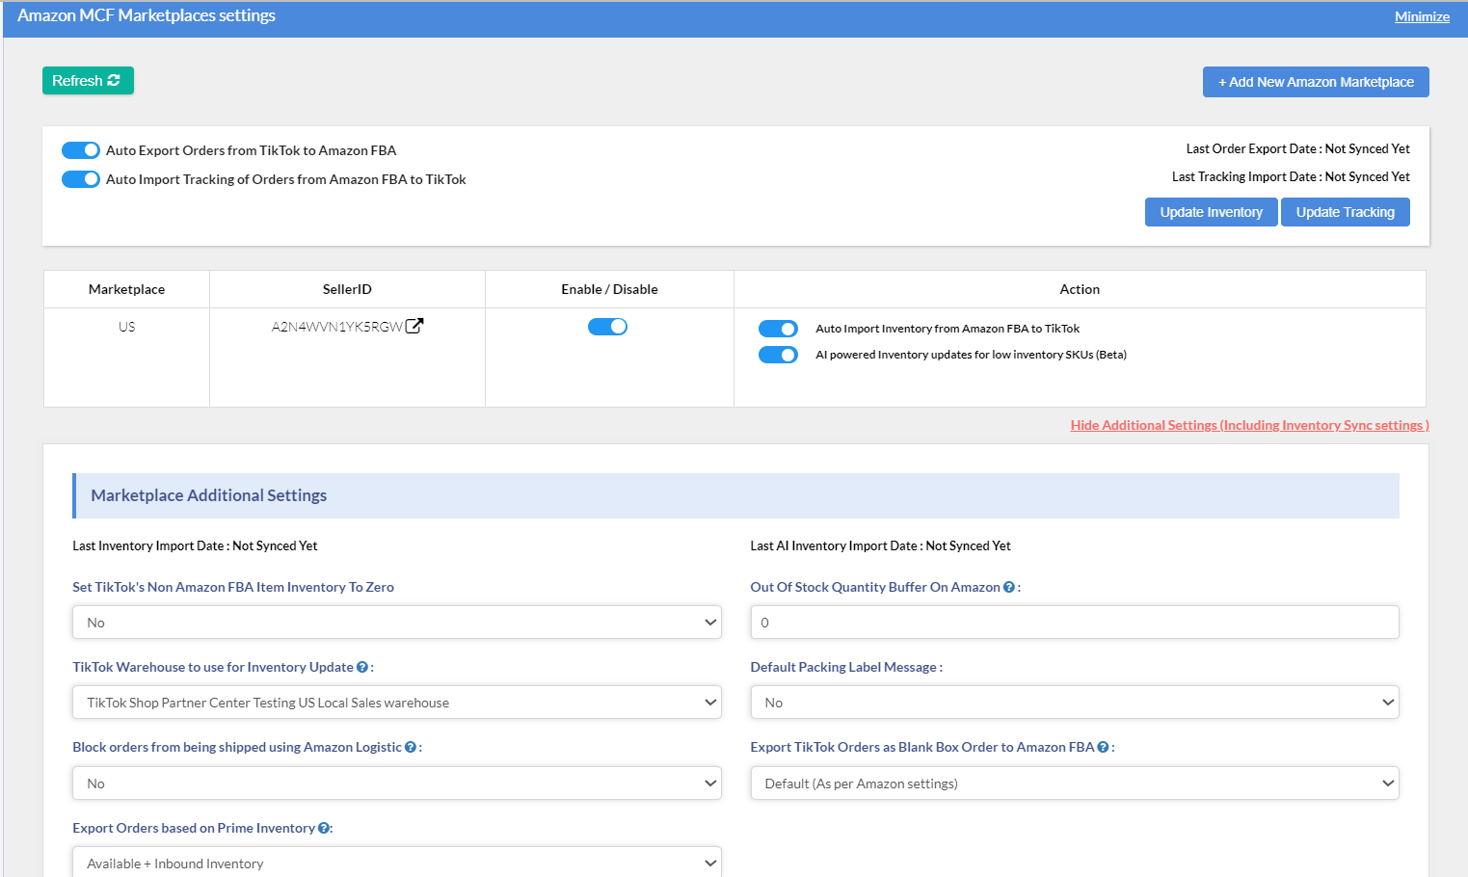Open Set Non Amazon FBA Inventory To Zero dropdown
This screenshot has height=877, width=1468.
(x=396, y=623)
